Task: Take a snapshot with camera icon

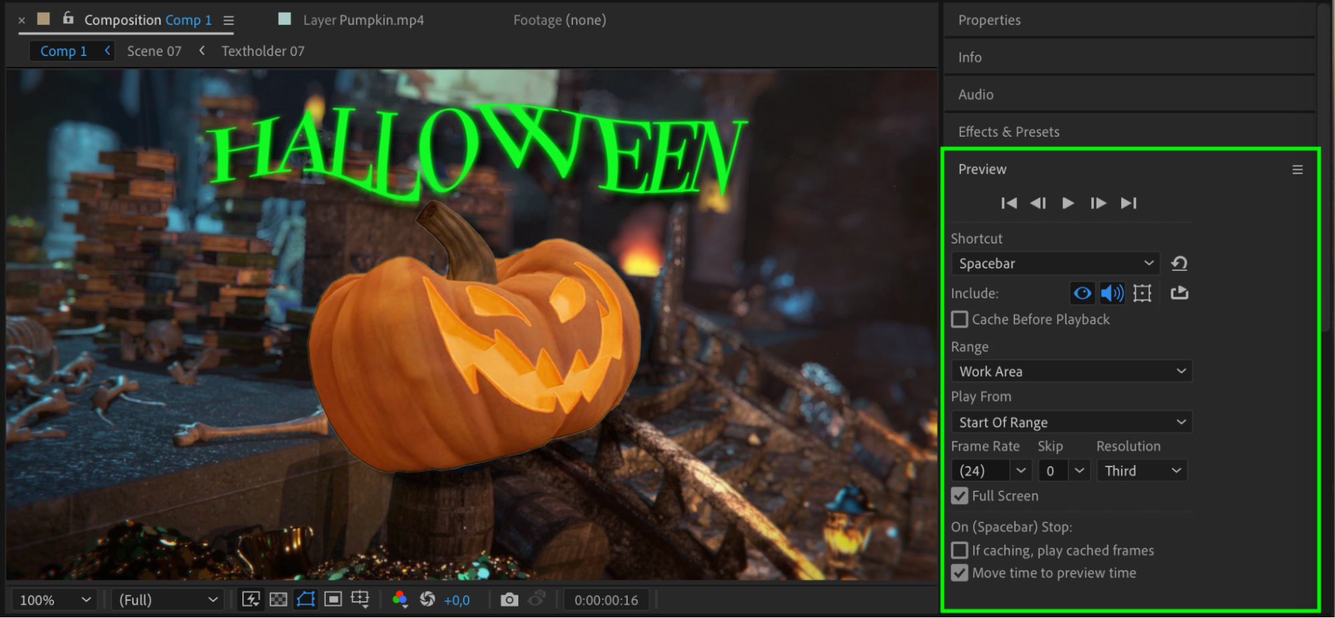Action: 509,600
